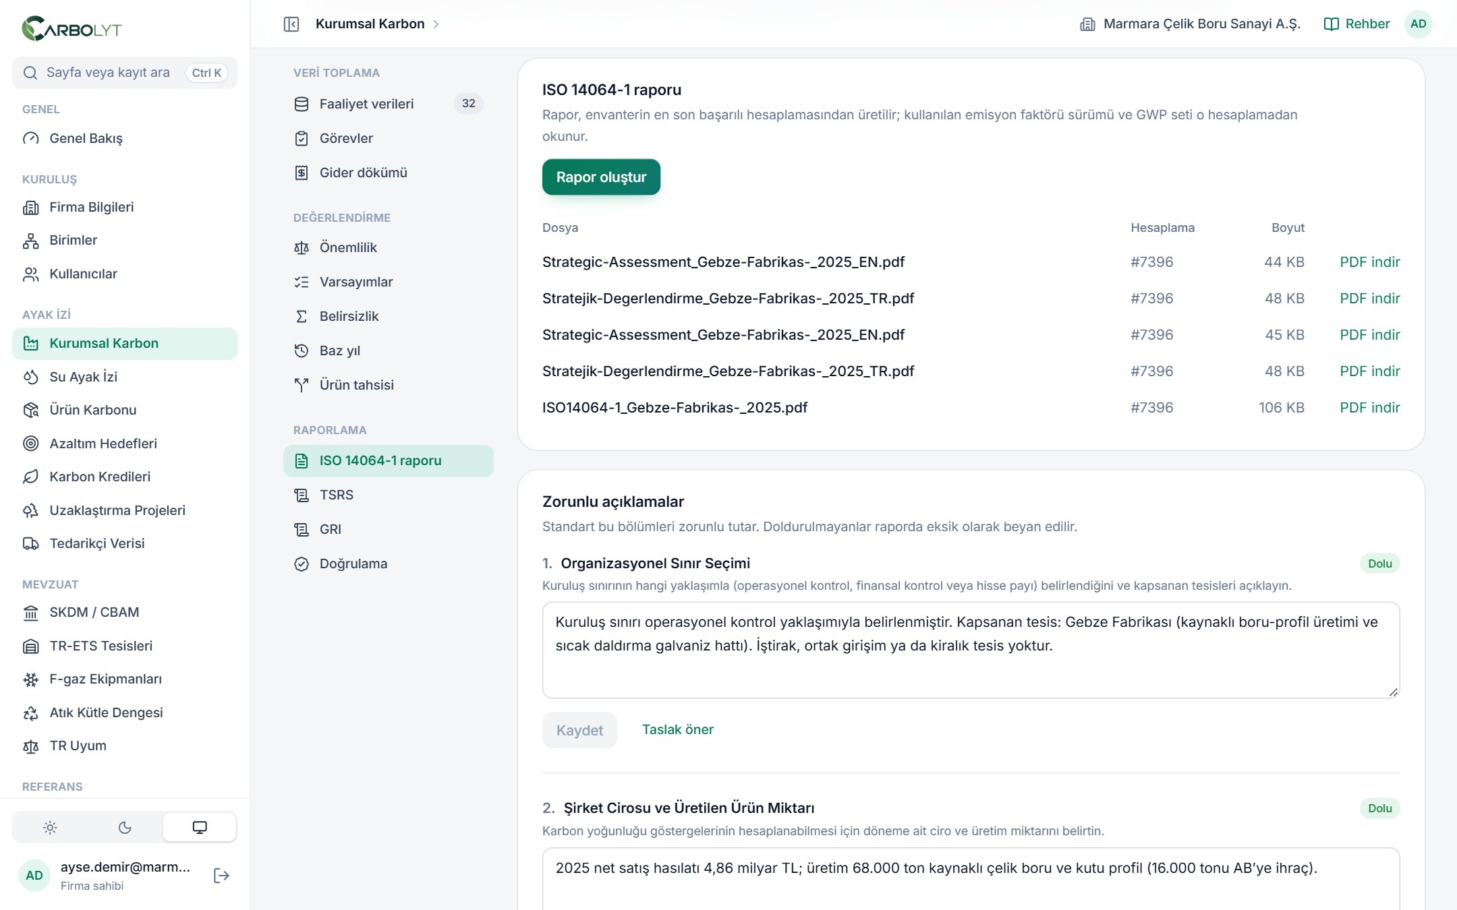Viewport: 1457px width, 910px height.
Task: Open Azaltım Hedefleri page
Action: pyautogui.click(x=125, y=444)
